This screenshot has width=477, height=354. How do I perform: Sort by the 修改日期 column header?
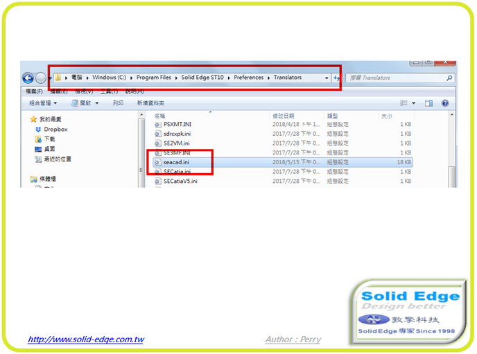[x=283, y=116]
